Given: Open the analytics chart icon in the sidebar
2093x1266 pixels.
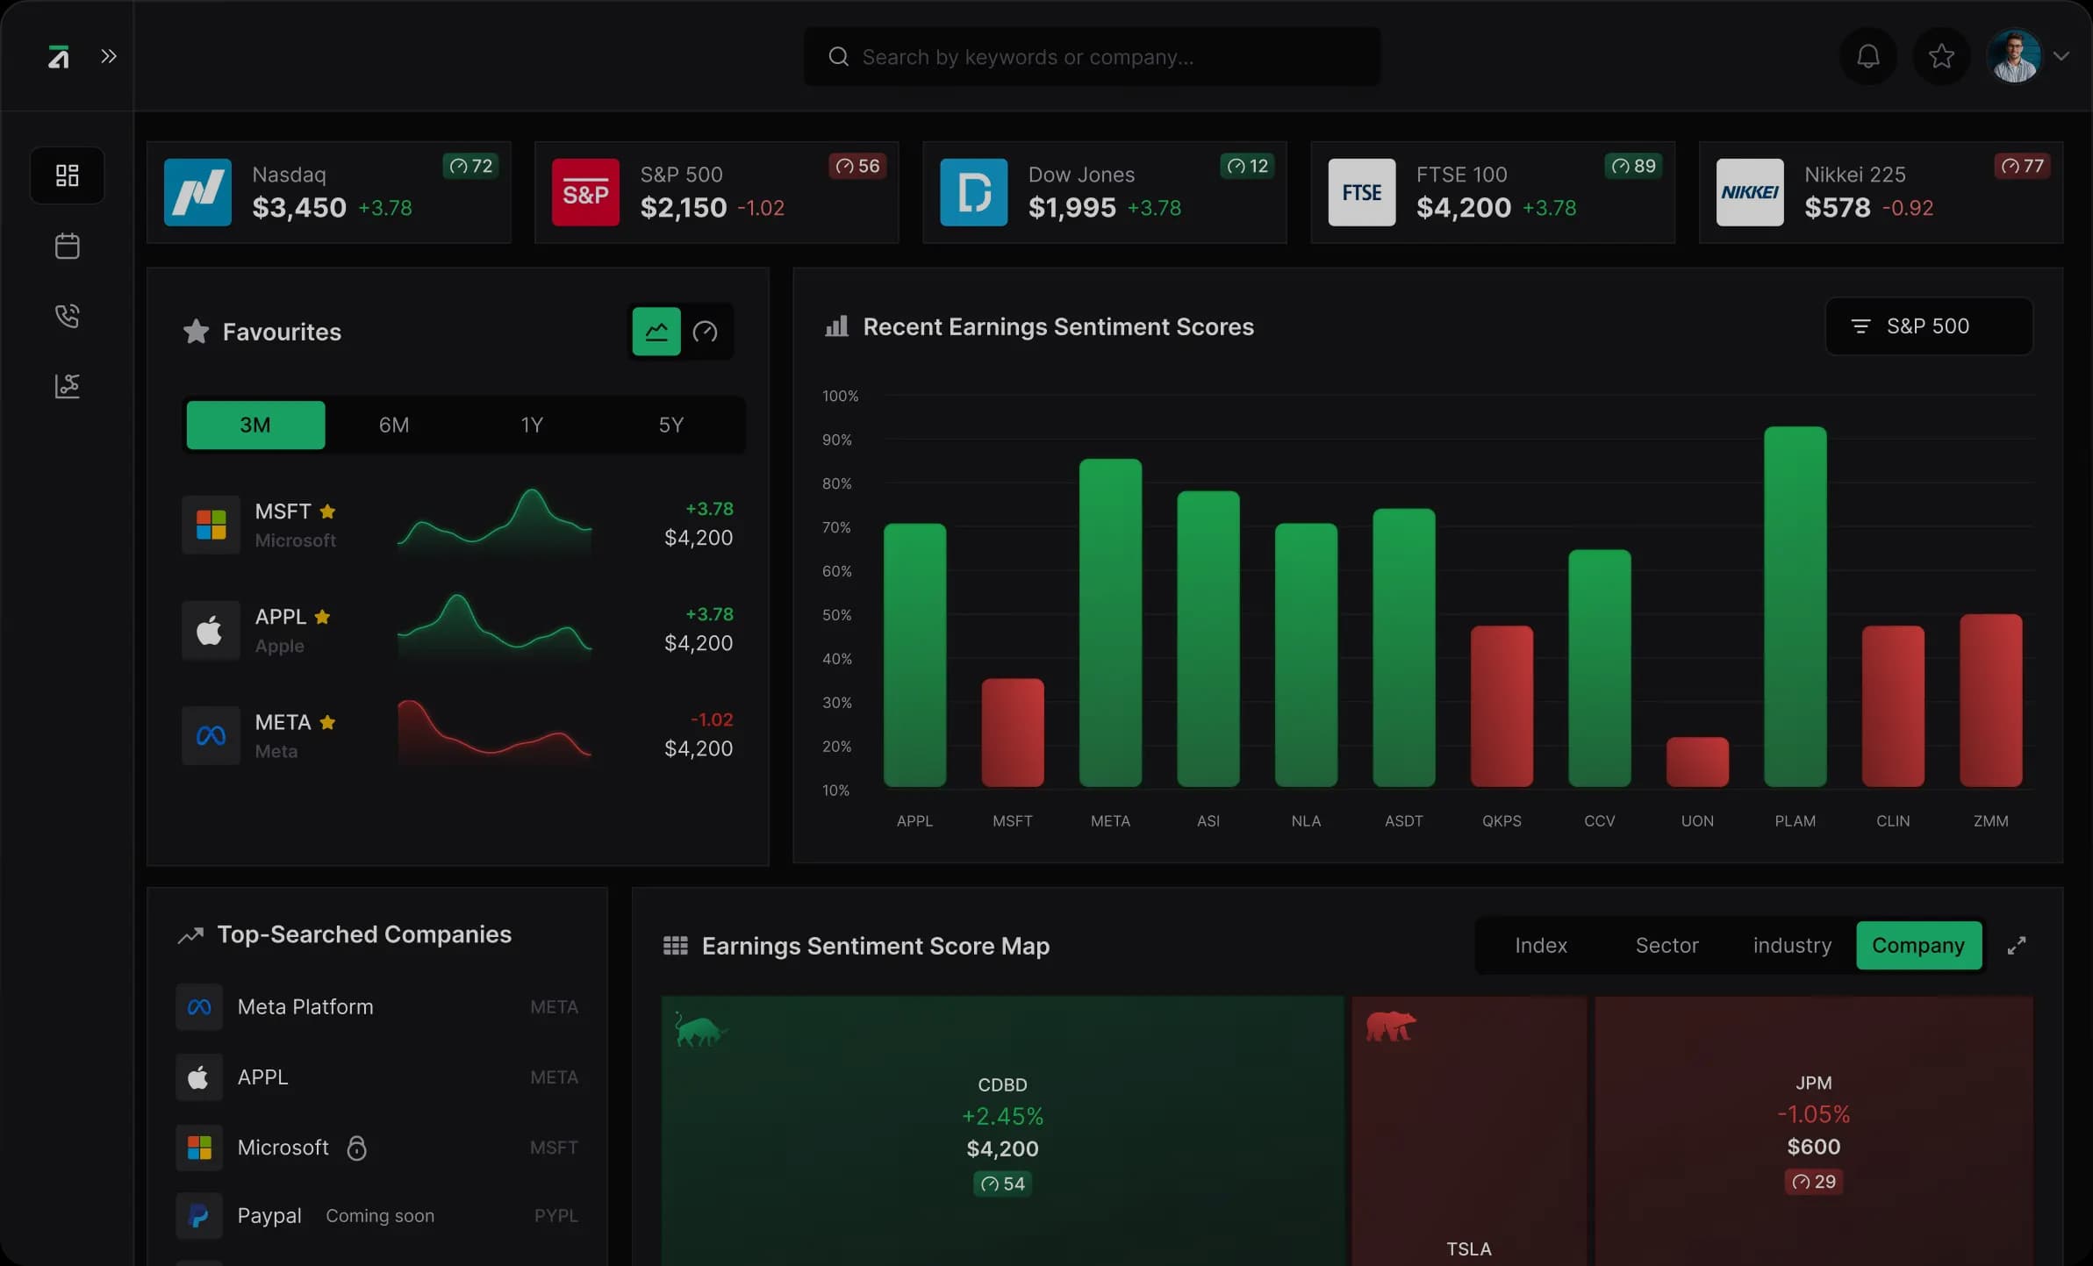Looking at the screenshot, I should [x=67, y=385].
